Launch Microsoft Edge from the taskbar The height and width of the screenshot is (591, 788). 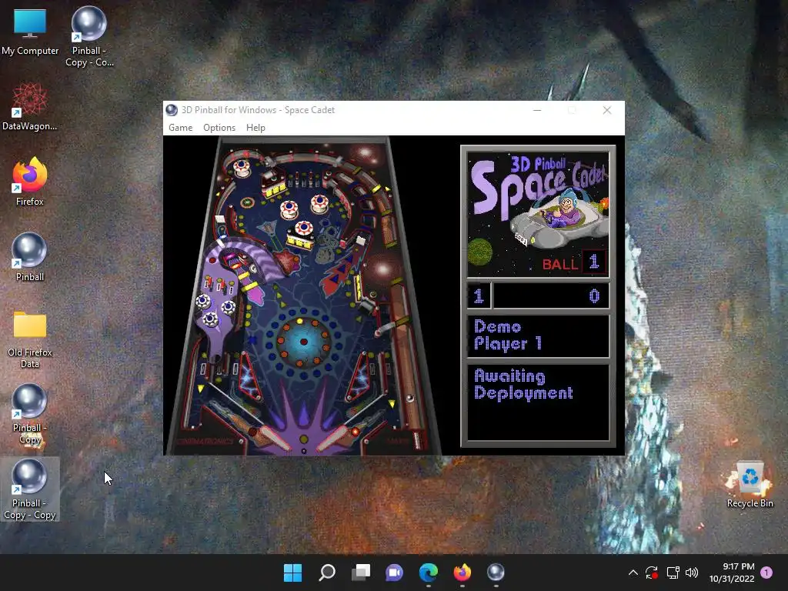(428, 573)
